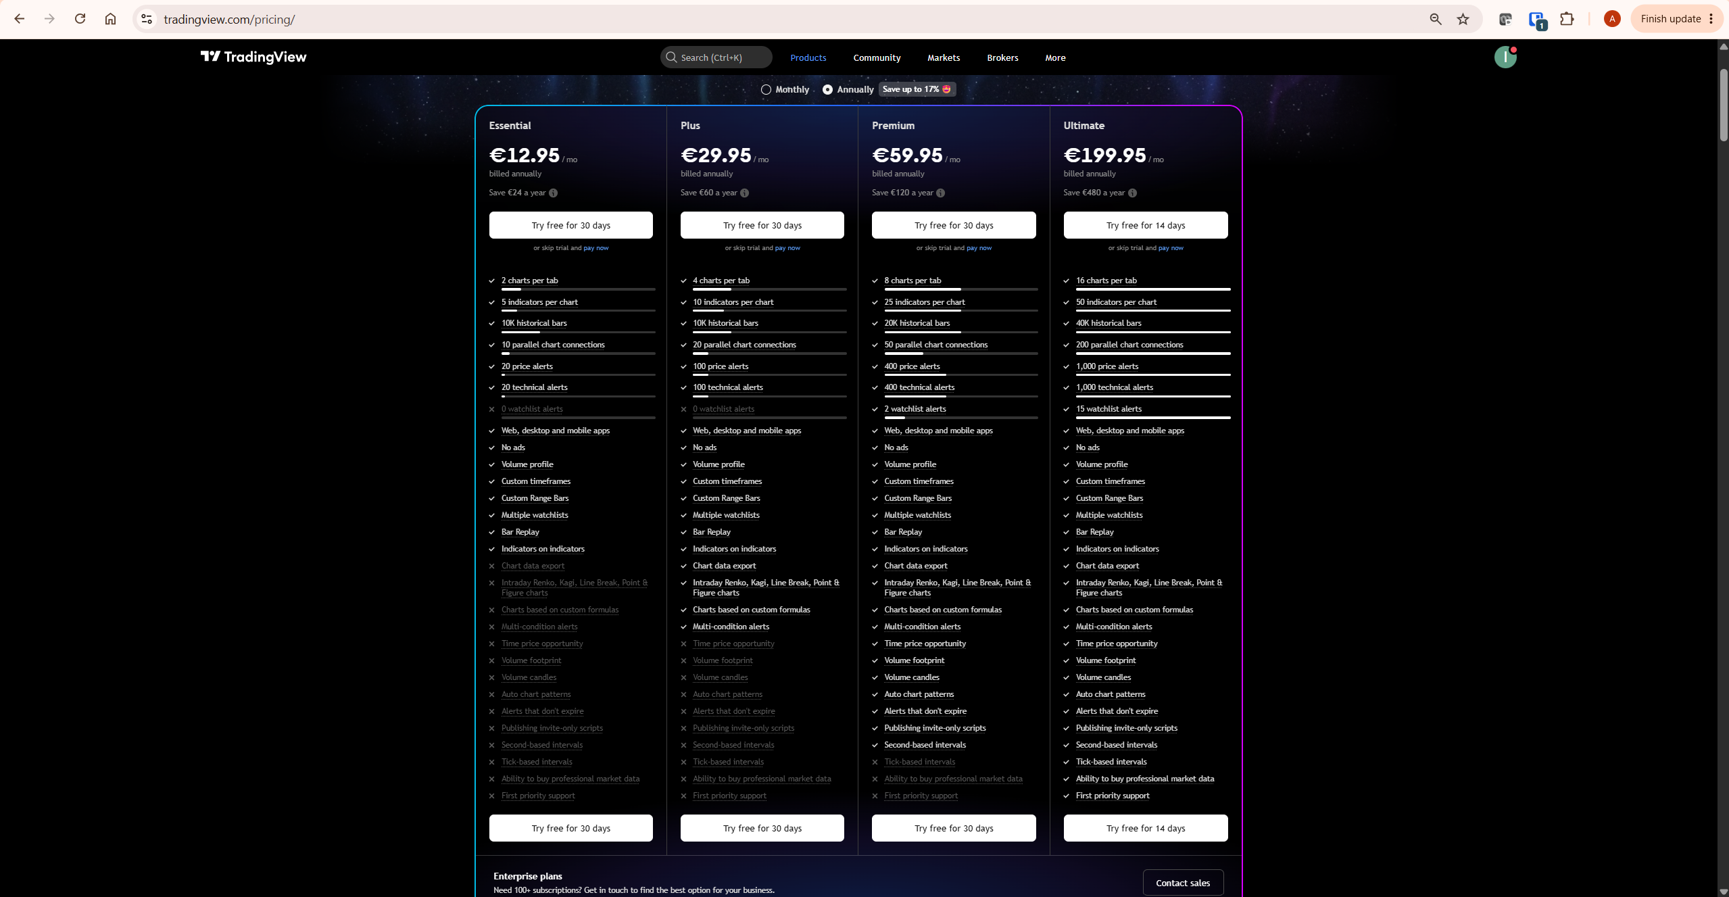Click Premium '20K historical bars' feature
This screenshot has width=1729, height=897.
coord(917,323)
